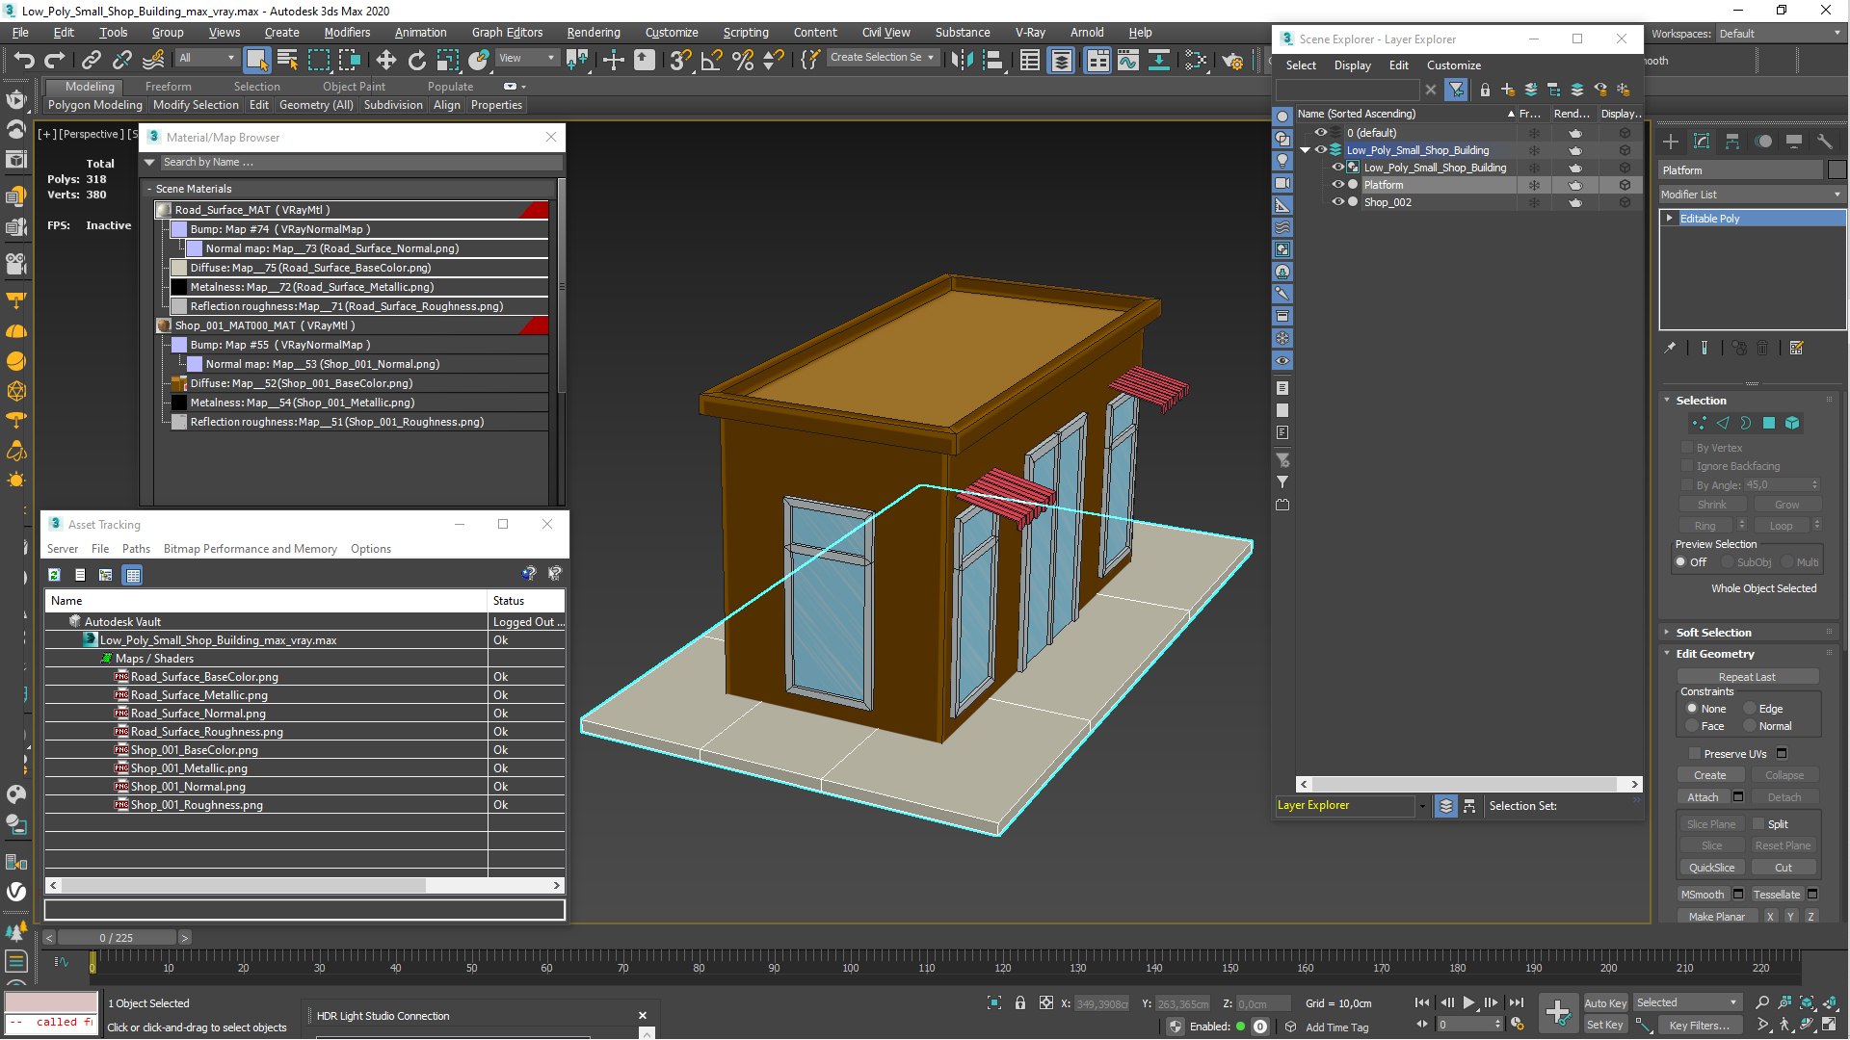1850x1040 pixels.
Task: Click the Attach button
Action: tap(1703, 797)
